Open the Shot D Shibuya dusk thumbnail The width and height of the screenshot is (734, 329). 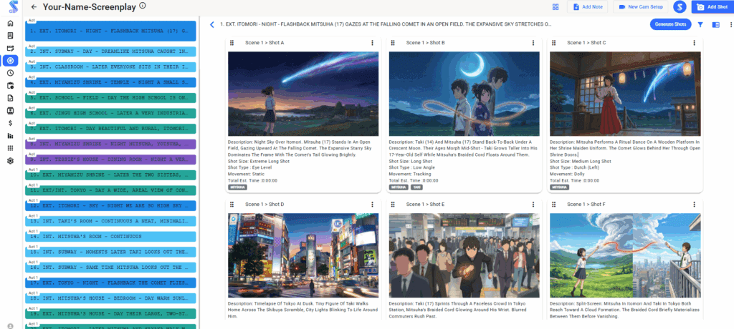[303, 255]
